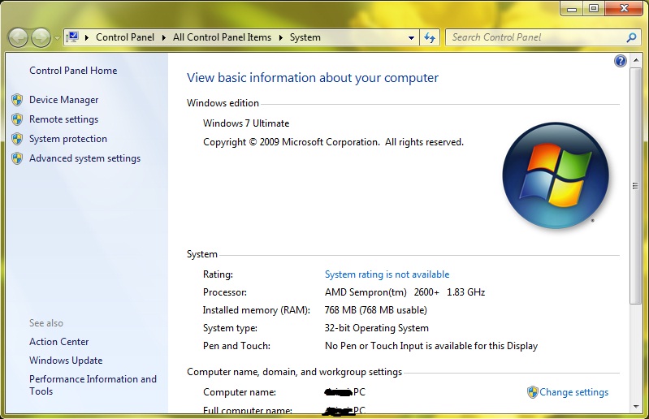Click the search magnifier icon

[x=631, y=37]
